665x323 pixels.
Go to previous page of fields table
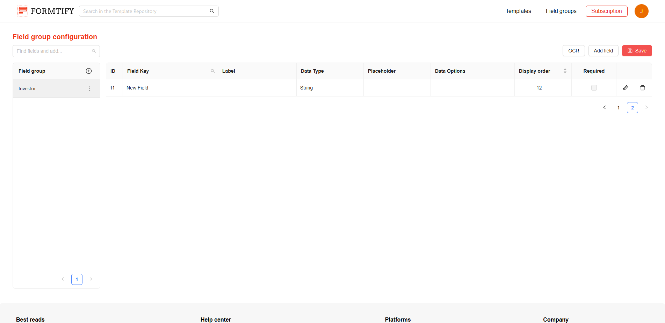(x=604, y=108)
